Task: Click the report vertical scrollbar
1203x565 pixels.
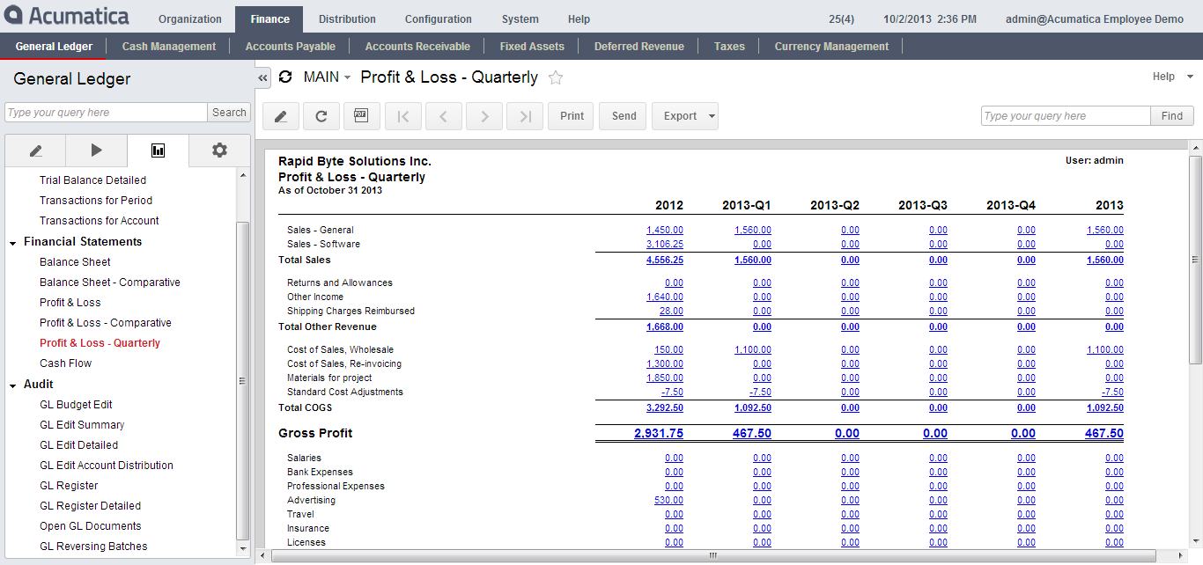Action: (1195, 260)
